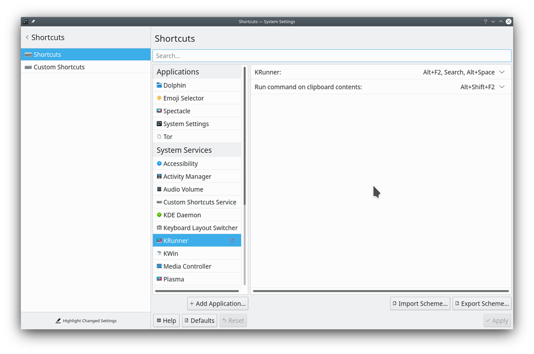Click inside the Search field
This screenshot has height=354, width=534.
pos(332,56)
